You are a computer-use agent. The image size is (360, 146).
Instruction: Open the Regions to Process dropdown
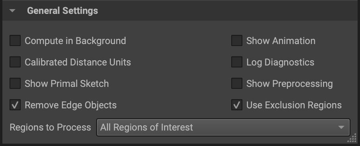click(x=223, y=127)
